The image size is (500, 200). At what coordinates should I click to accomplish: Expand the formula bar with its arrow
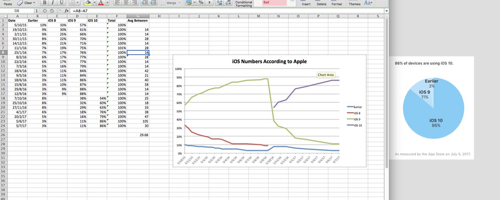coord(386,10)
